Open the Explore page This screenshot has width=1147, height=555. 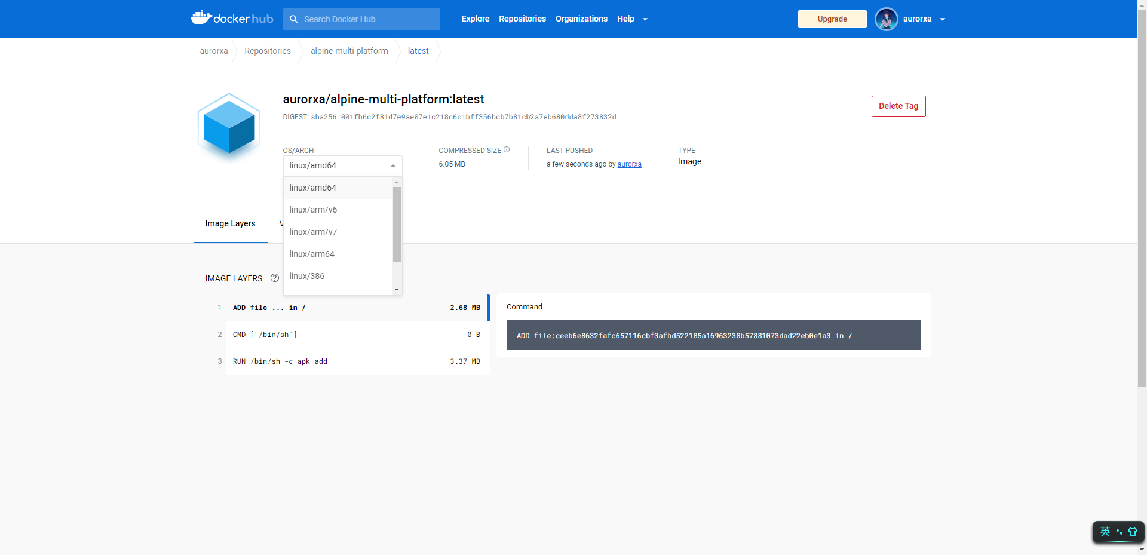(x=476, y=19)
